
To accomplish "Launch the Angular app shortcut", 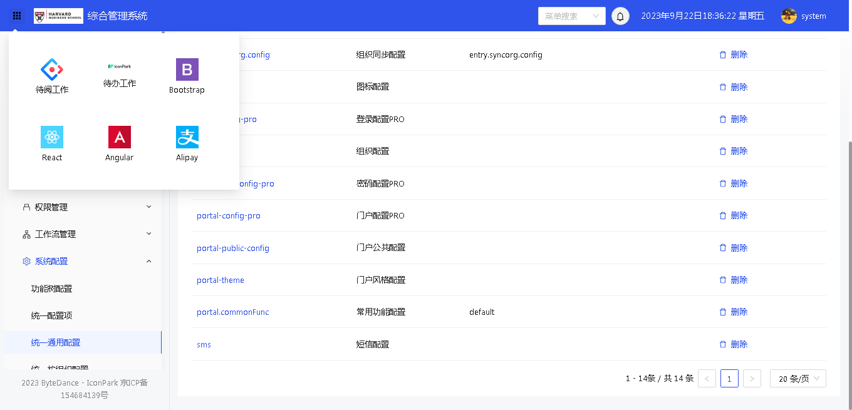I will tap(119, 137).
